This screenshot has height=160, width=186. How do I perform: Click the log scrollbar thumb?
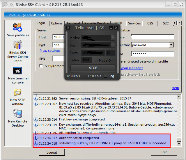[x=179, y=139]
